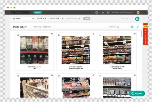Click the 'Showing 148 photos' text

43,27
